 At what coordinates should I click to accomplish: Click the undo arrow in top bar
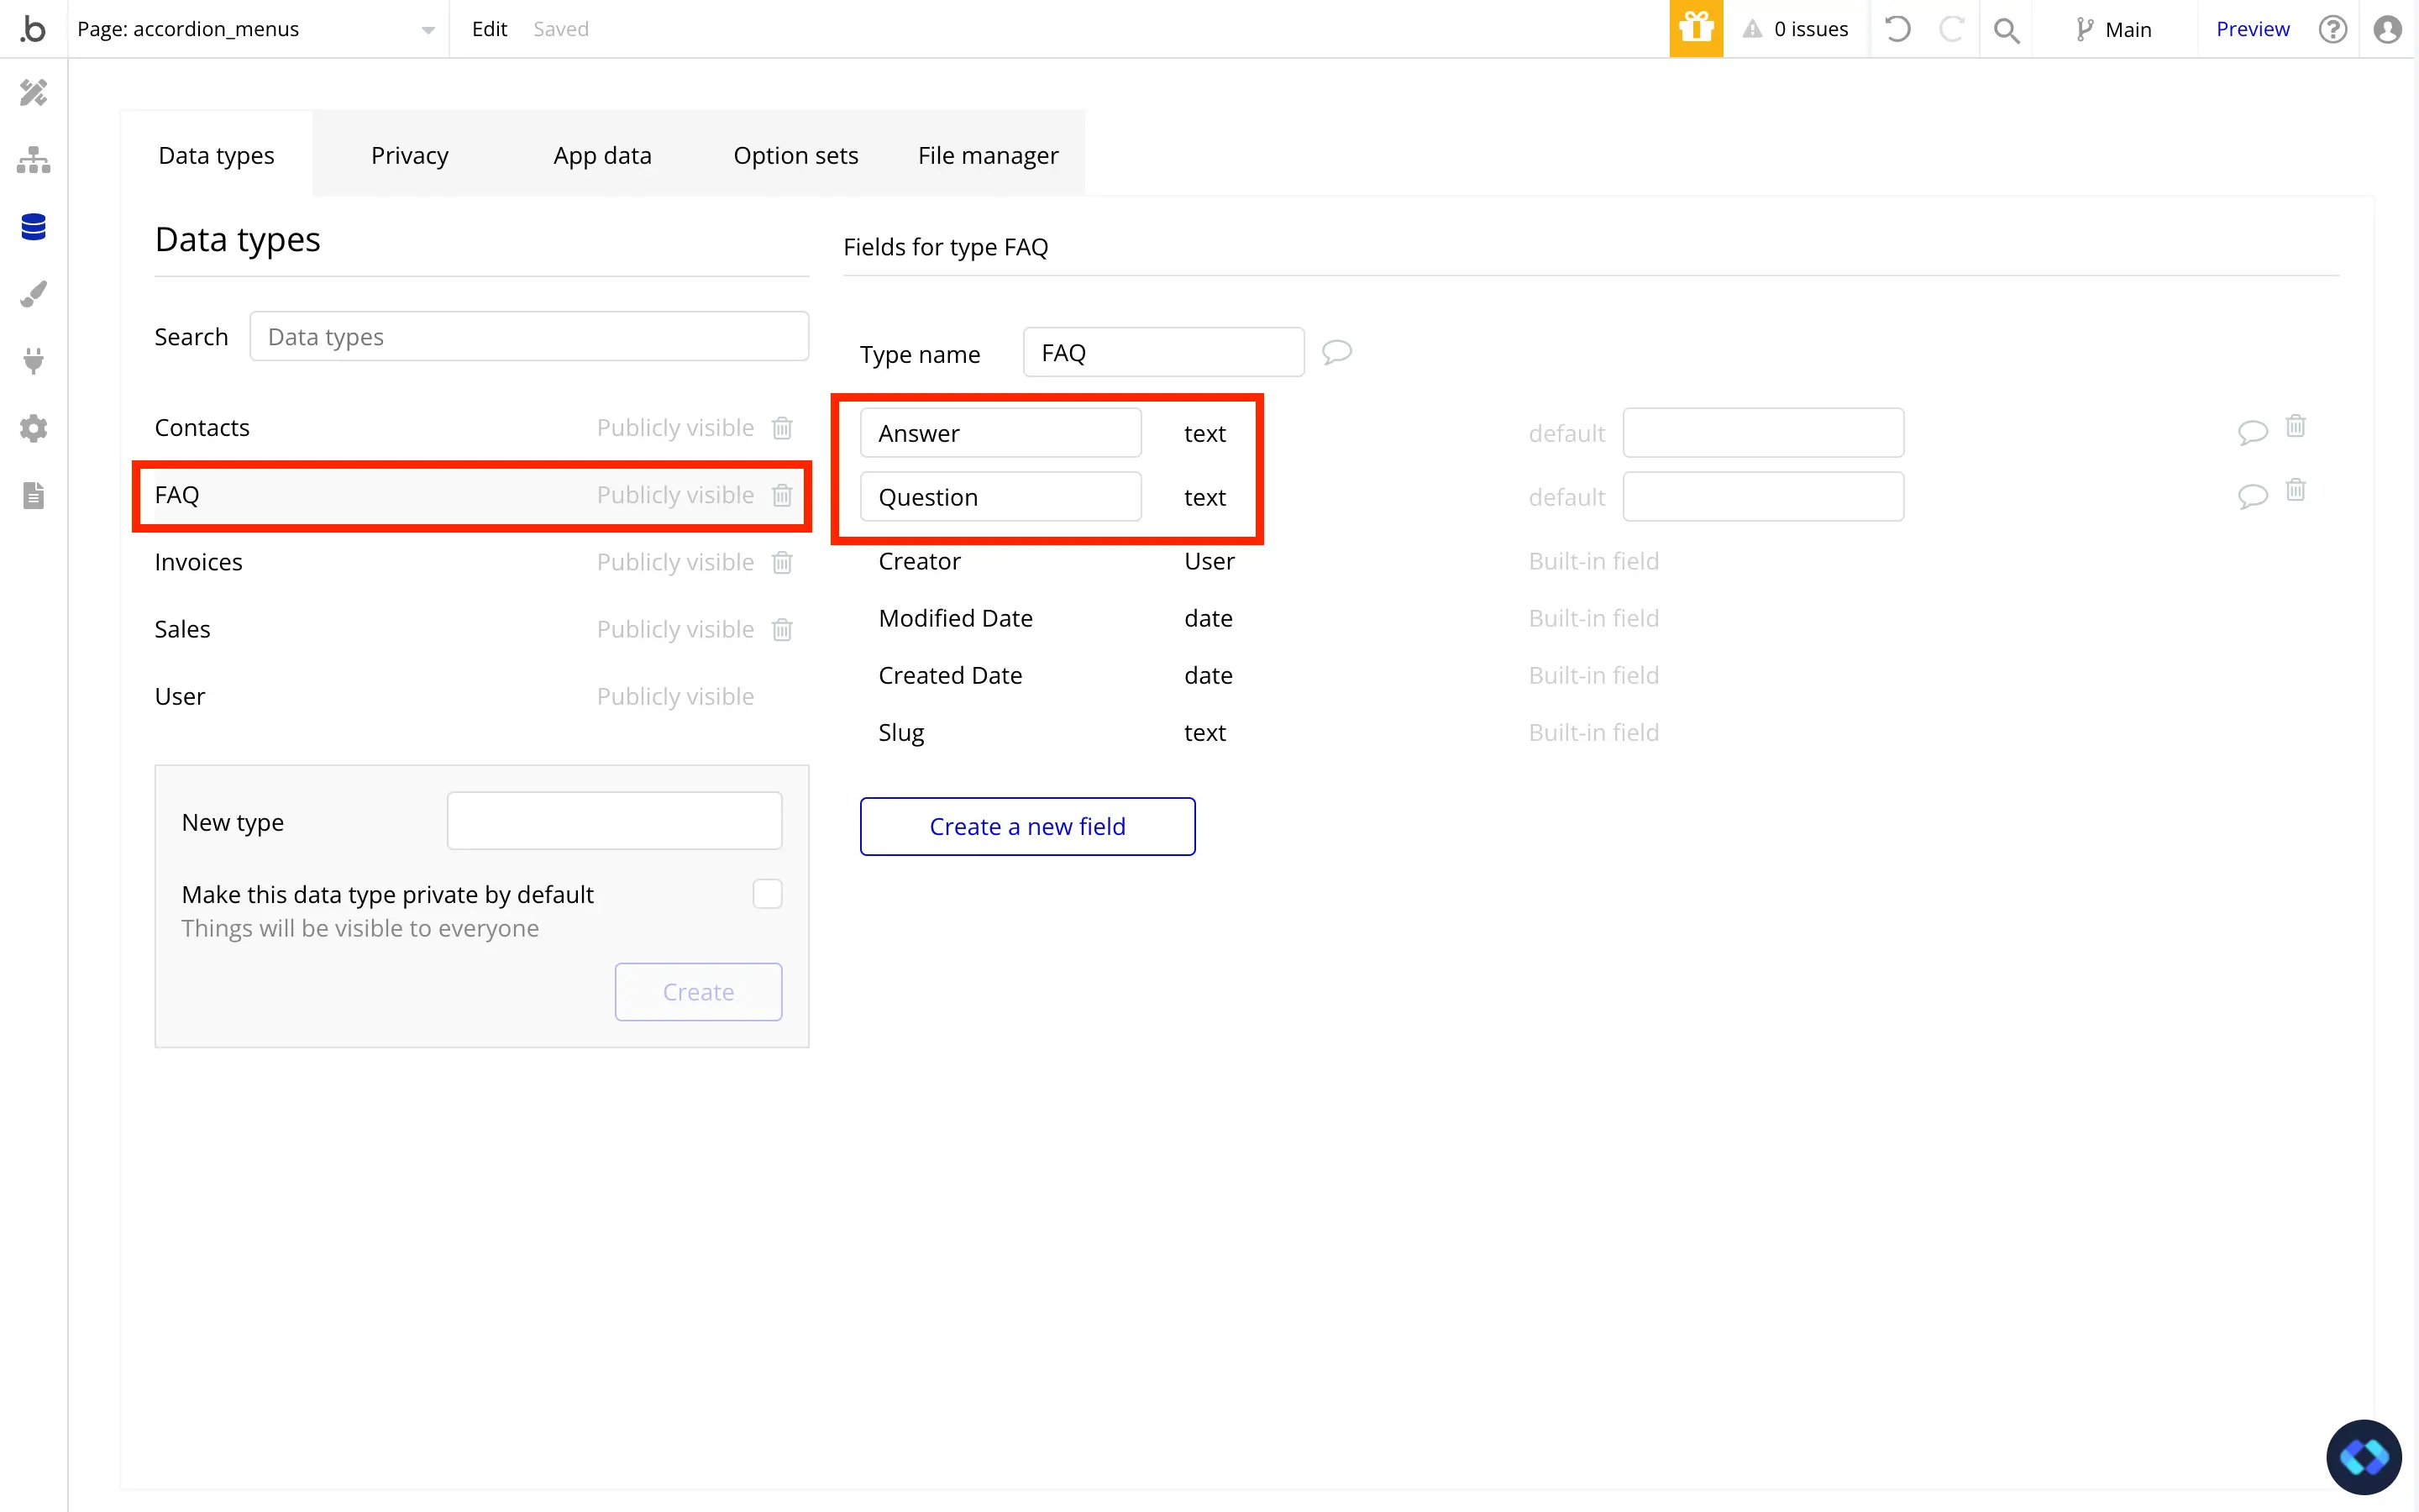click(x=1897, y=29)
